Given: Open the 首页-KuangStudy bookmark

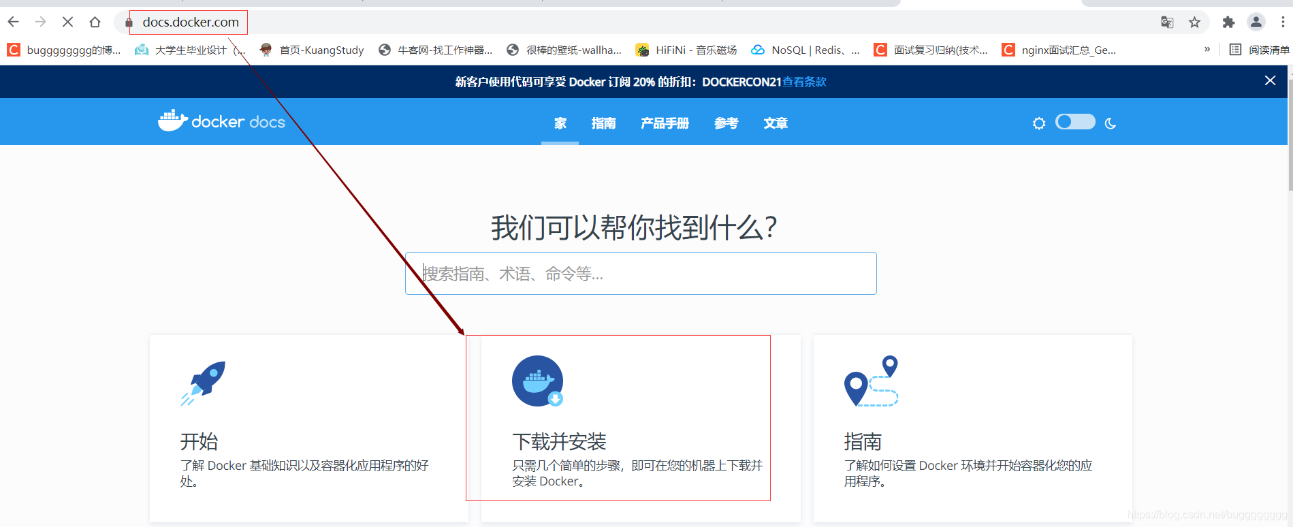Looking at the screenshot, I should click(x=312, y=50).
